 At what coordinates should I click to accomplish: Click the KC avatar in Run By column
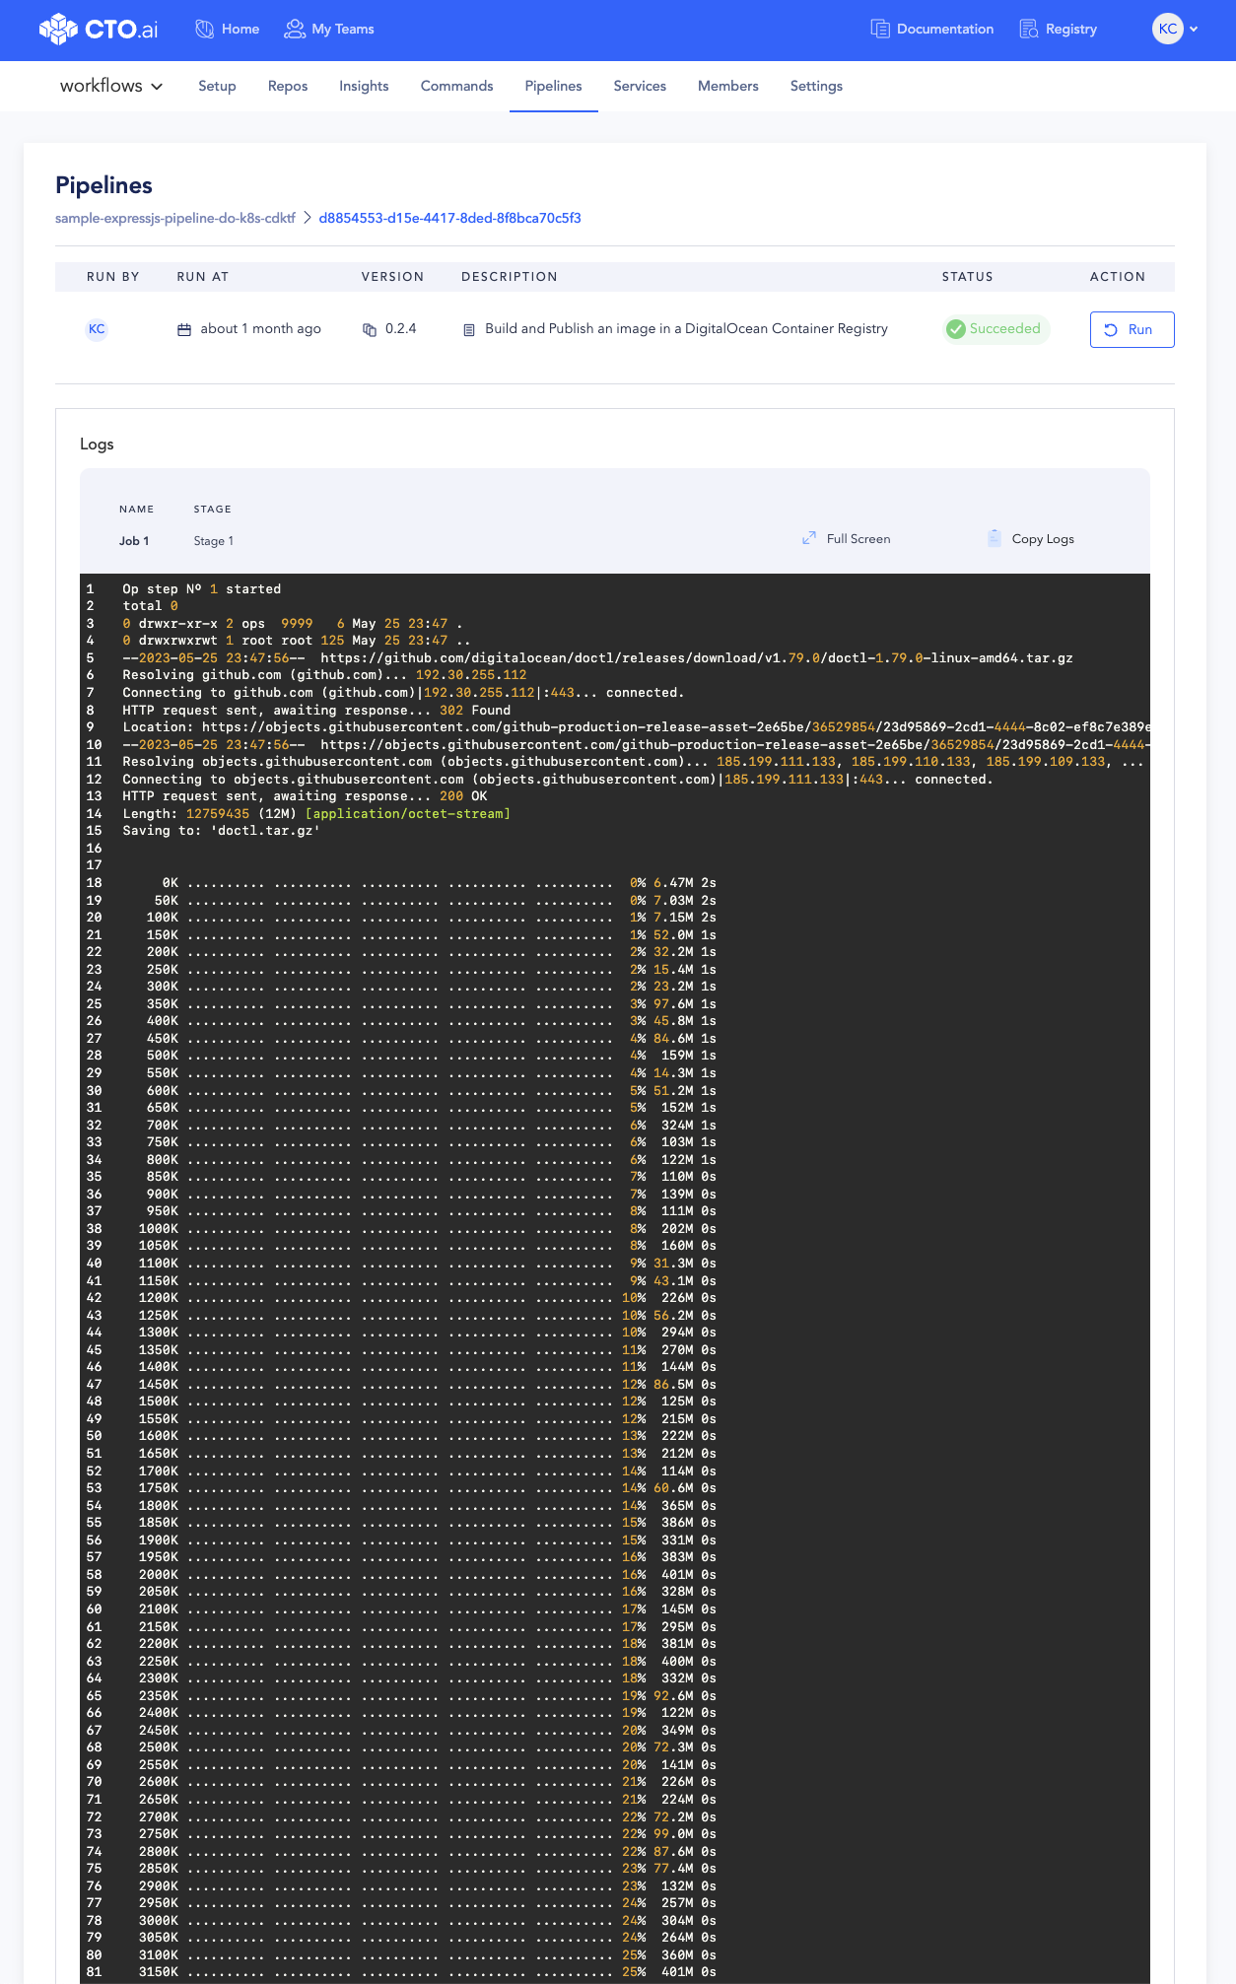click(97, 329)
